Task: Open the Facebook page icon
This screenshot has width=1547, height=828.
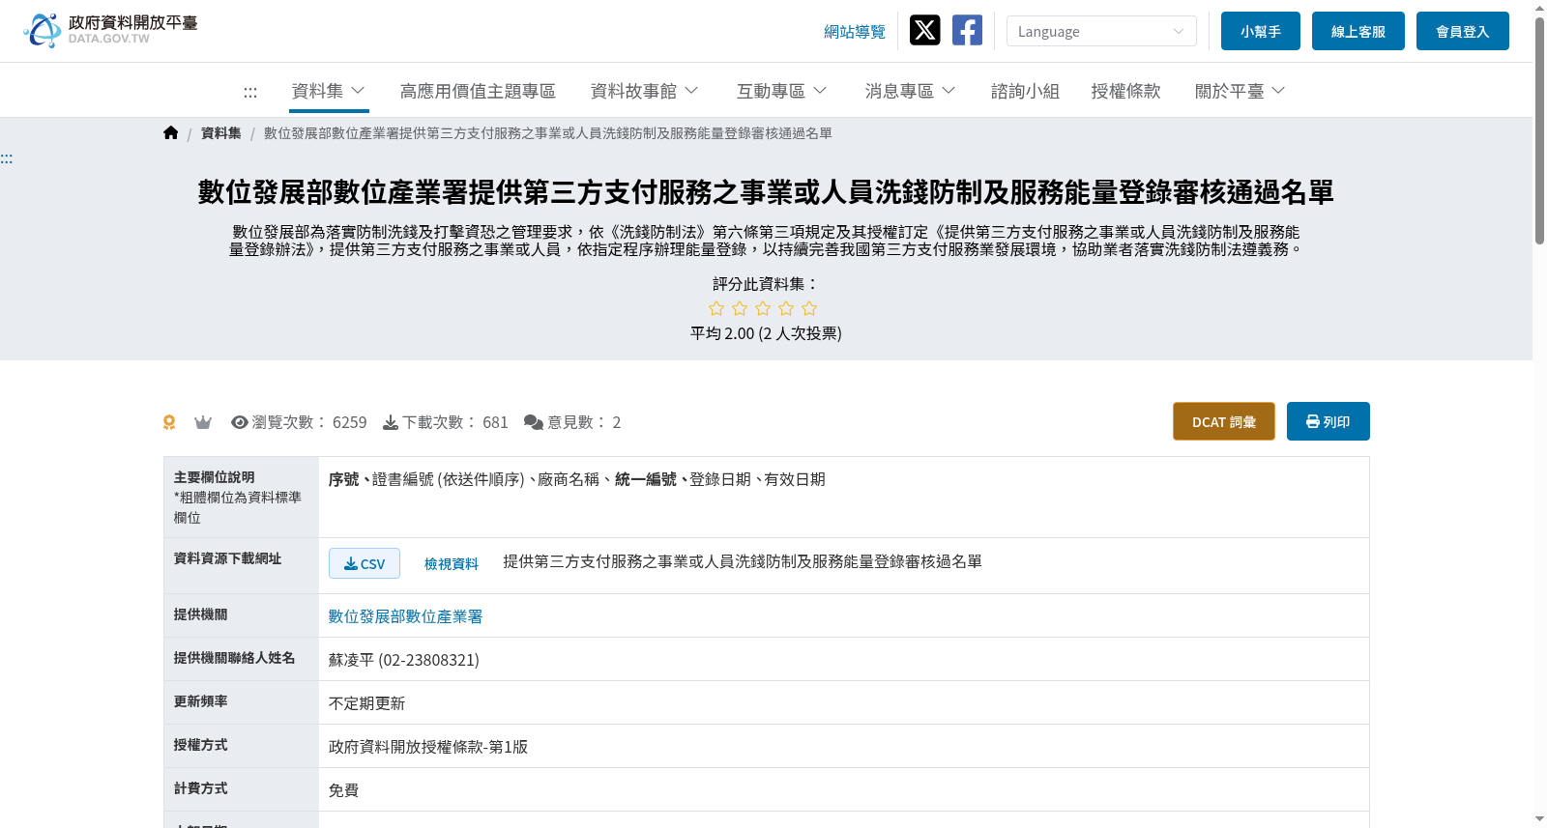Action: click(x=967, y=31)
